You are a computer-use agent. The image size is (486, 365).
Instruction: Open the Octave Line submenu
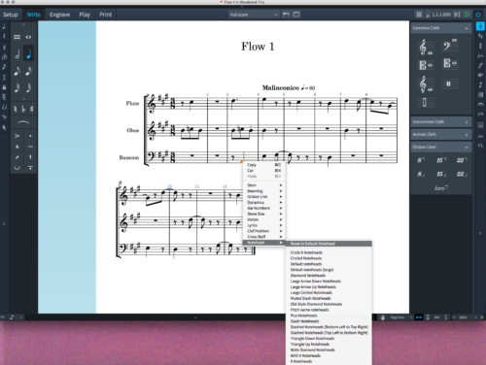point(264,197)
